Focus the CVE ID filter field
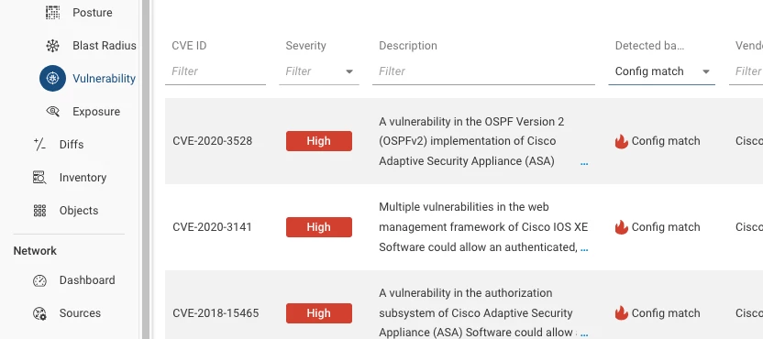763x339 pixels. tap(216, 71)
